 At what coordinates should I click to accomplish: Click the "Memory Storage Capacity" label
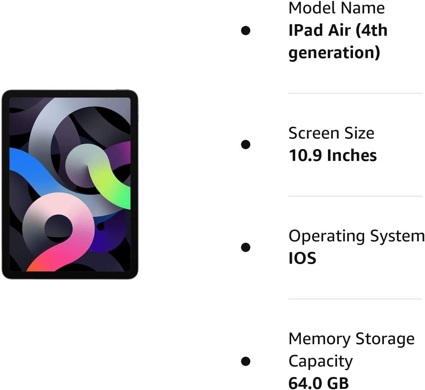(351, 350)
